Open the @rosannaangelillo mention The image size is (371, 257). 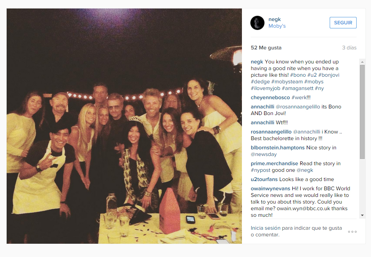(298, 107)
